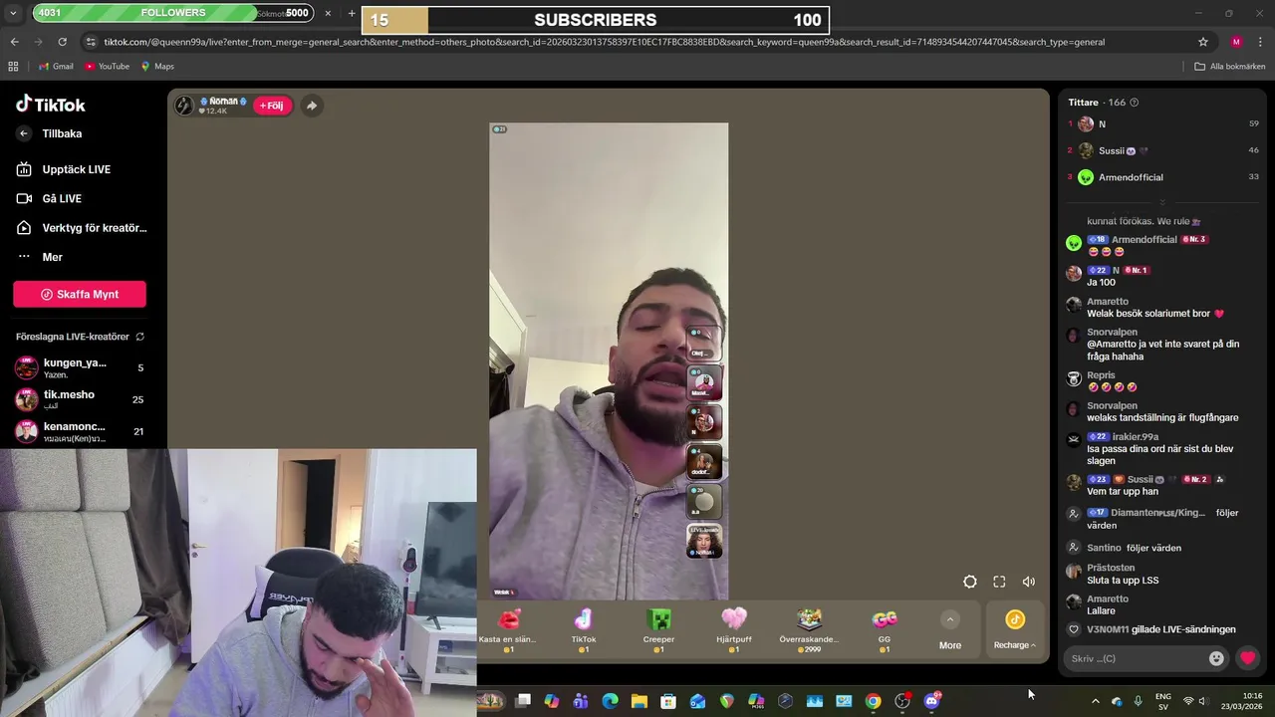
Task: Show hidden system tray icons
Action: point(1096,702)
